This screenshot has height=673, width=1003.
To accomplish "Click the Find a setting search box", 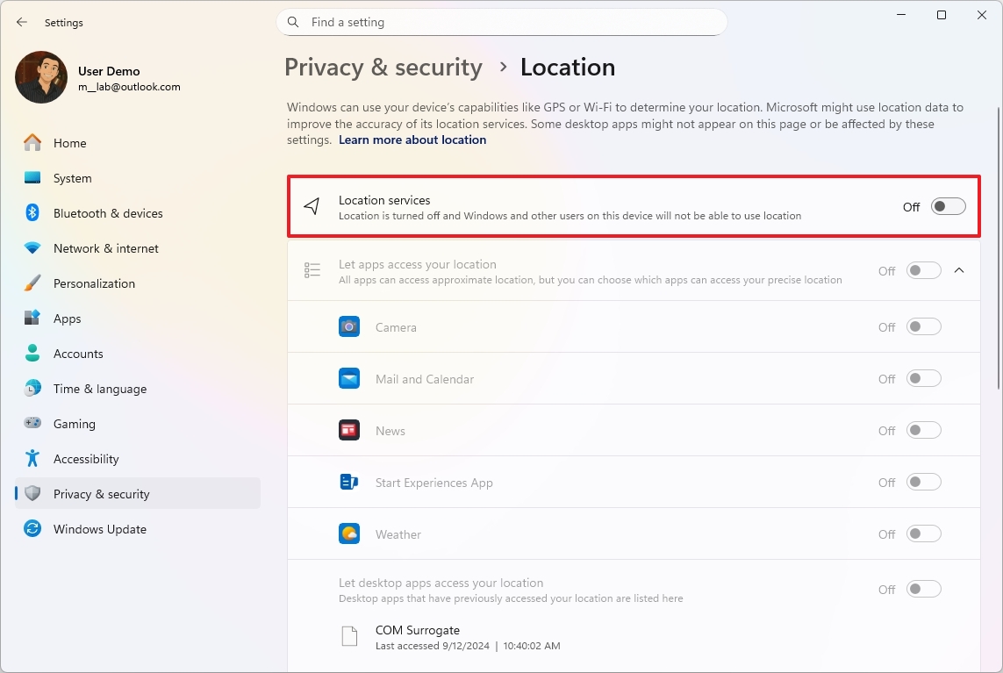I will 509,22.
